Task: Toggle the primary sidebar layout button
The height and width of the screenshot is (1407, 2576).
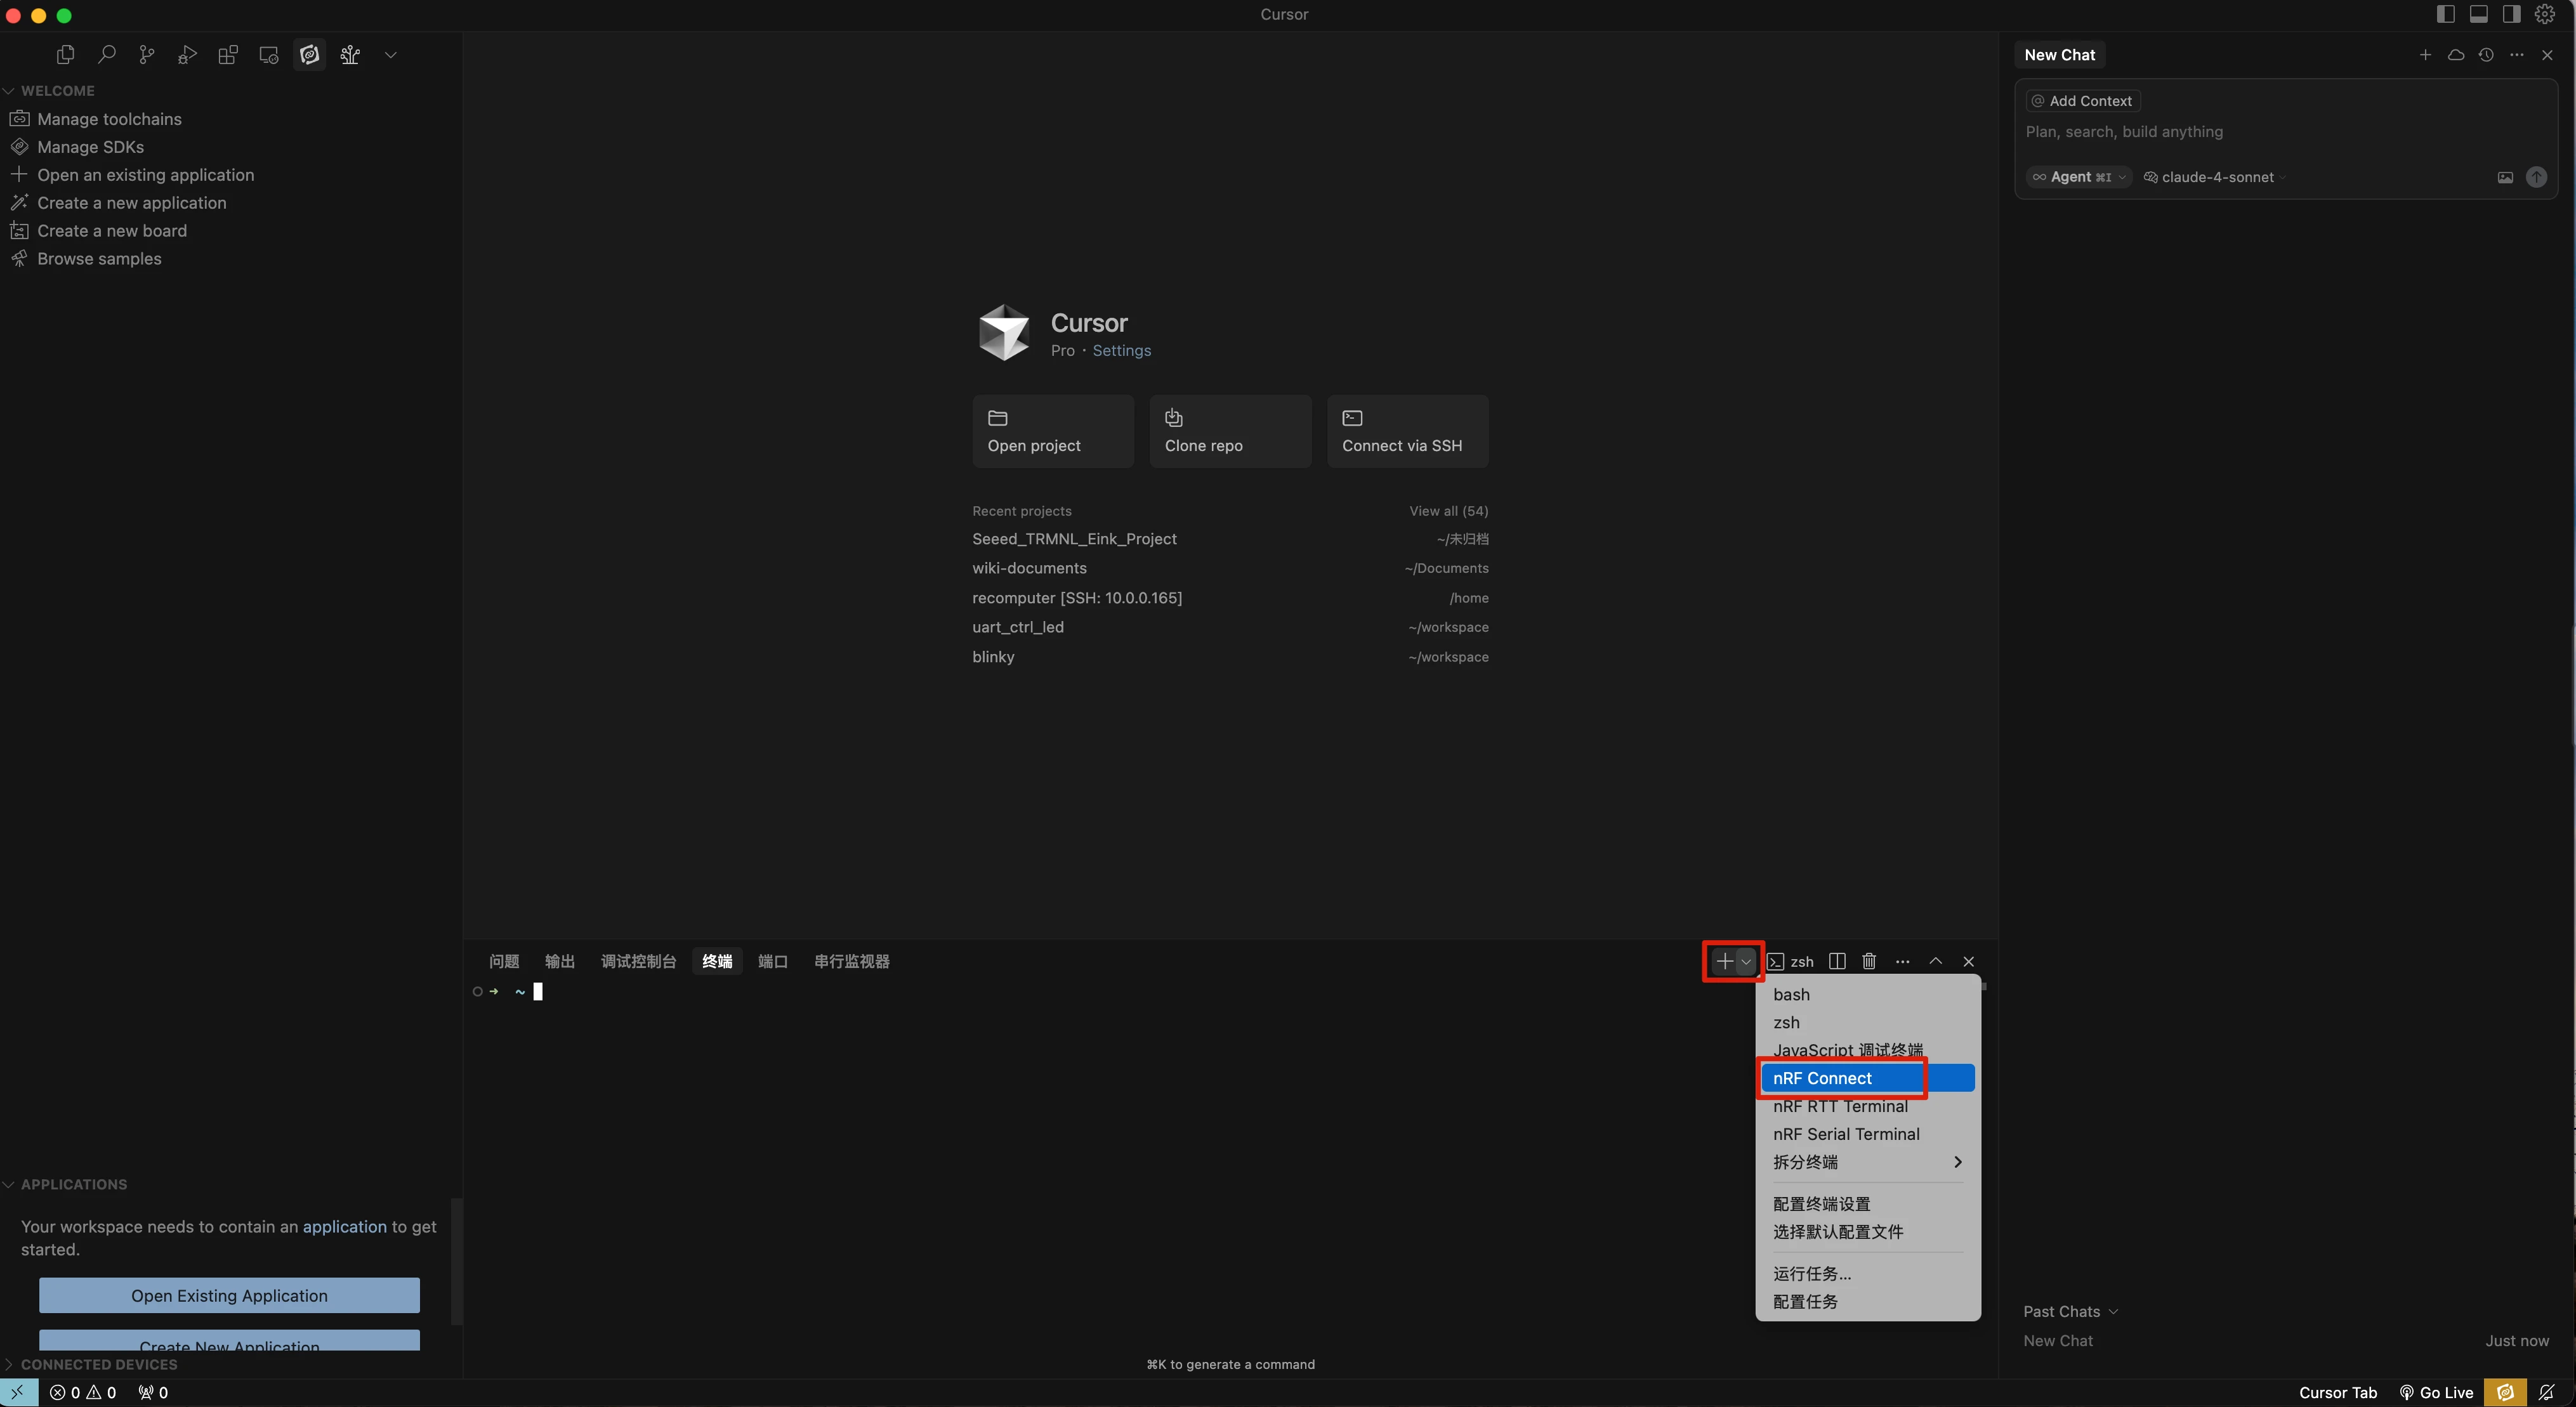Action: pyautogui.click(x=2446, y=14)
